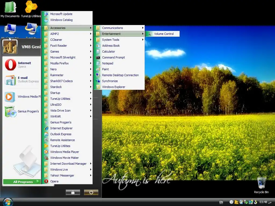The height and width of the screenshot is (206, 275).
Task: Open Command Prompt from Accessories
Action: coord(119,57)
